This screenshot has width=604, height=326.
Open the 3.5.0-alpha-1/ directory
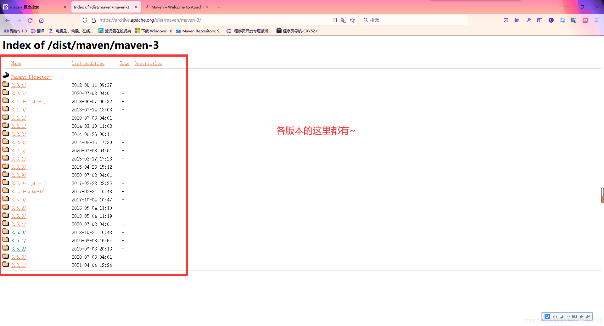coord(29,183)
